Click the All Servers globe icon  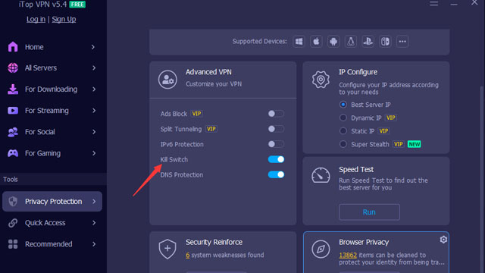coord(13,67)
